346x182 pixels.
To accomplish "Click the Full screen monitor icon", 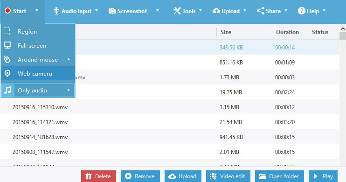I will pyautogui.click(x=7, y=45).
